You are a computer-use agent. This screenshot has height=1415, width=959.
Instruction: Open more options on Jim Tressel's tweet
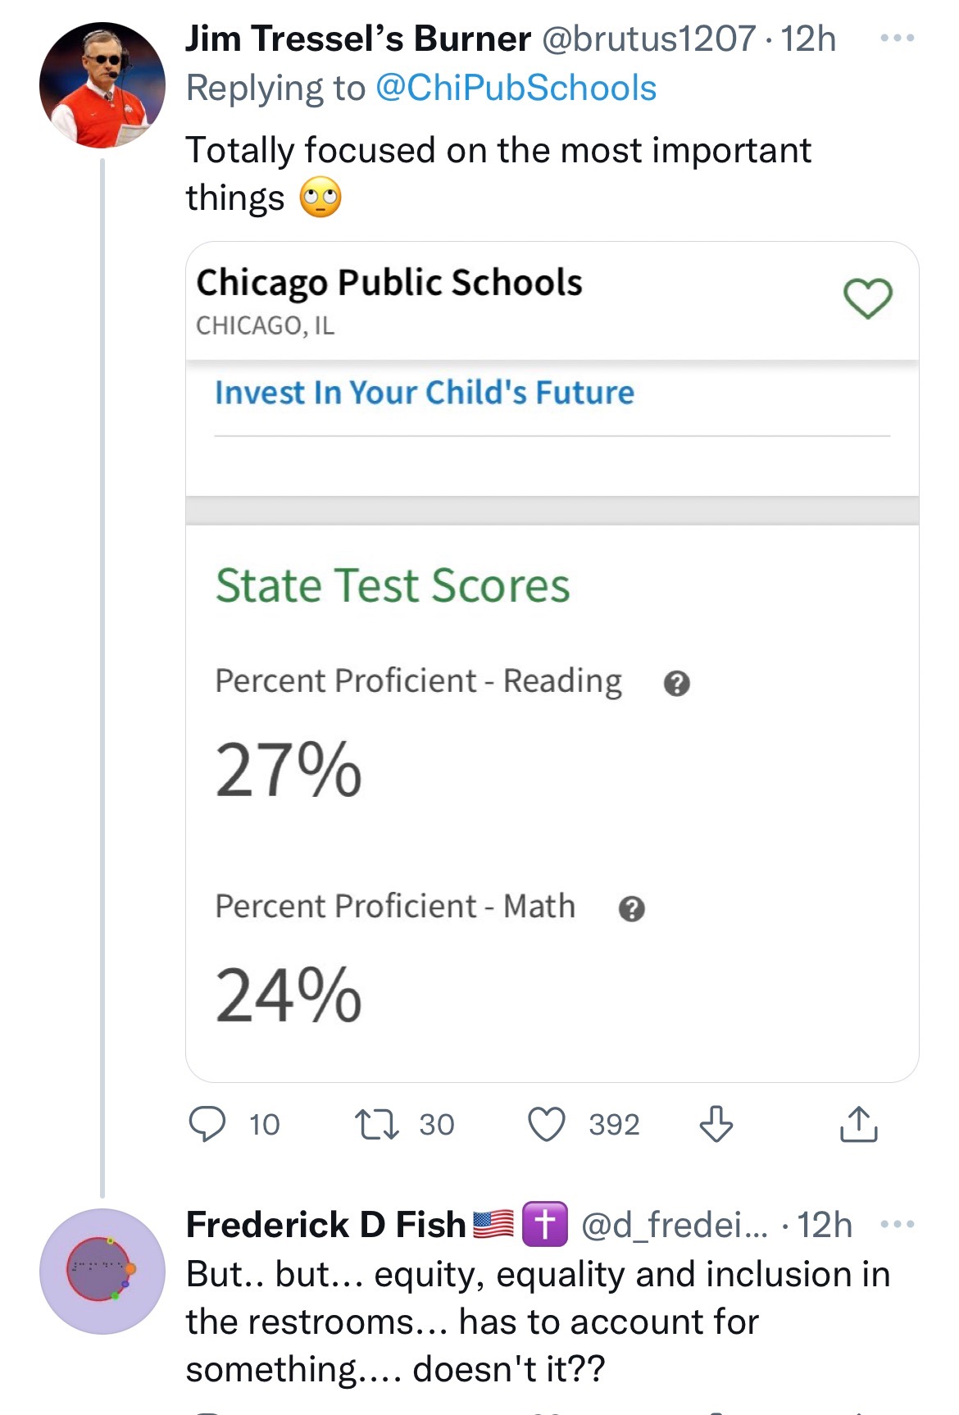tap(897, 39)
